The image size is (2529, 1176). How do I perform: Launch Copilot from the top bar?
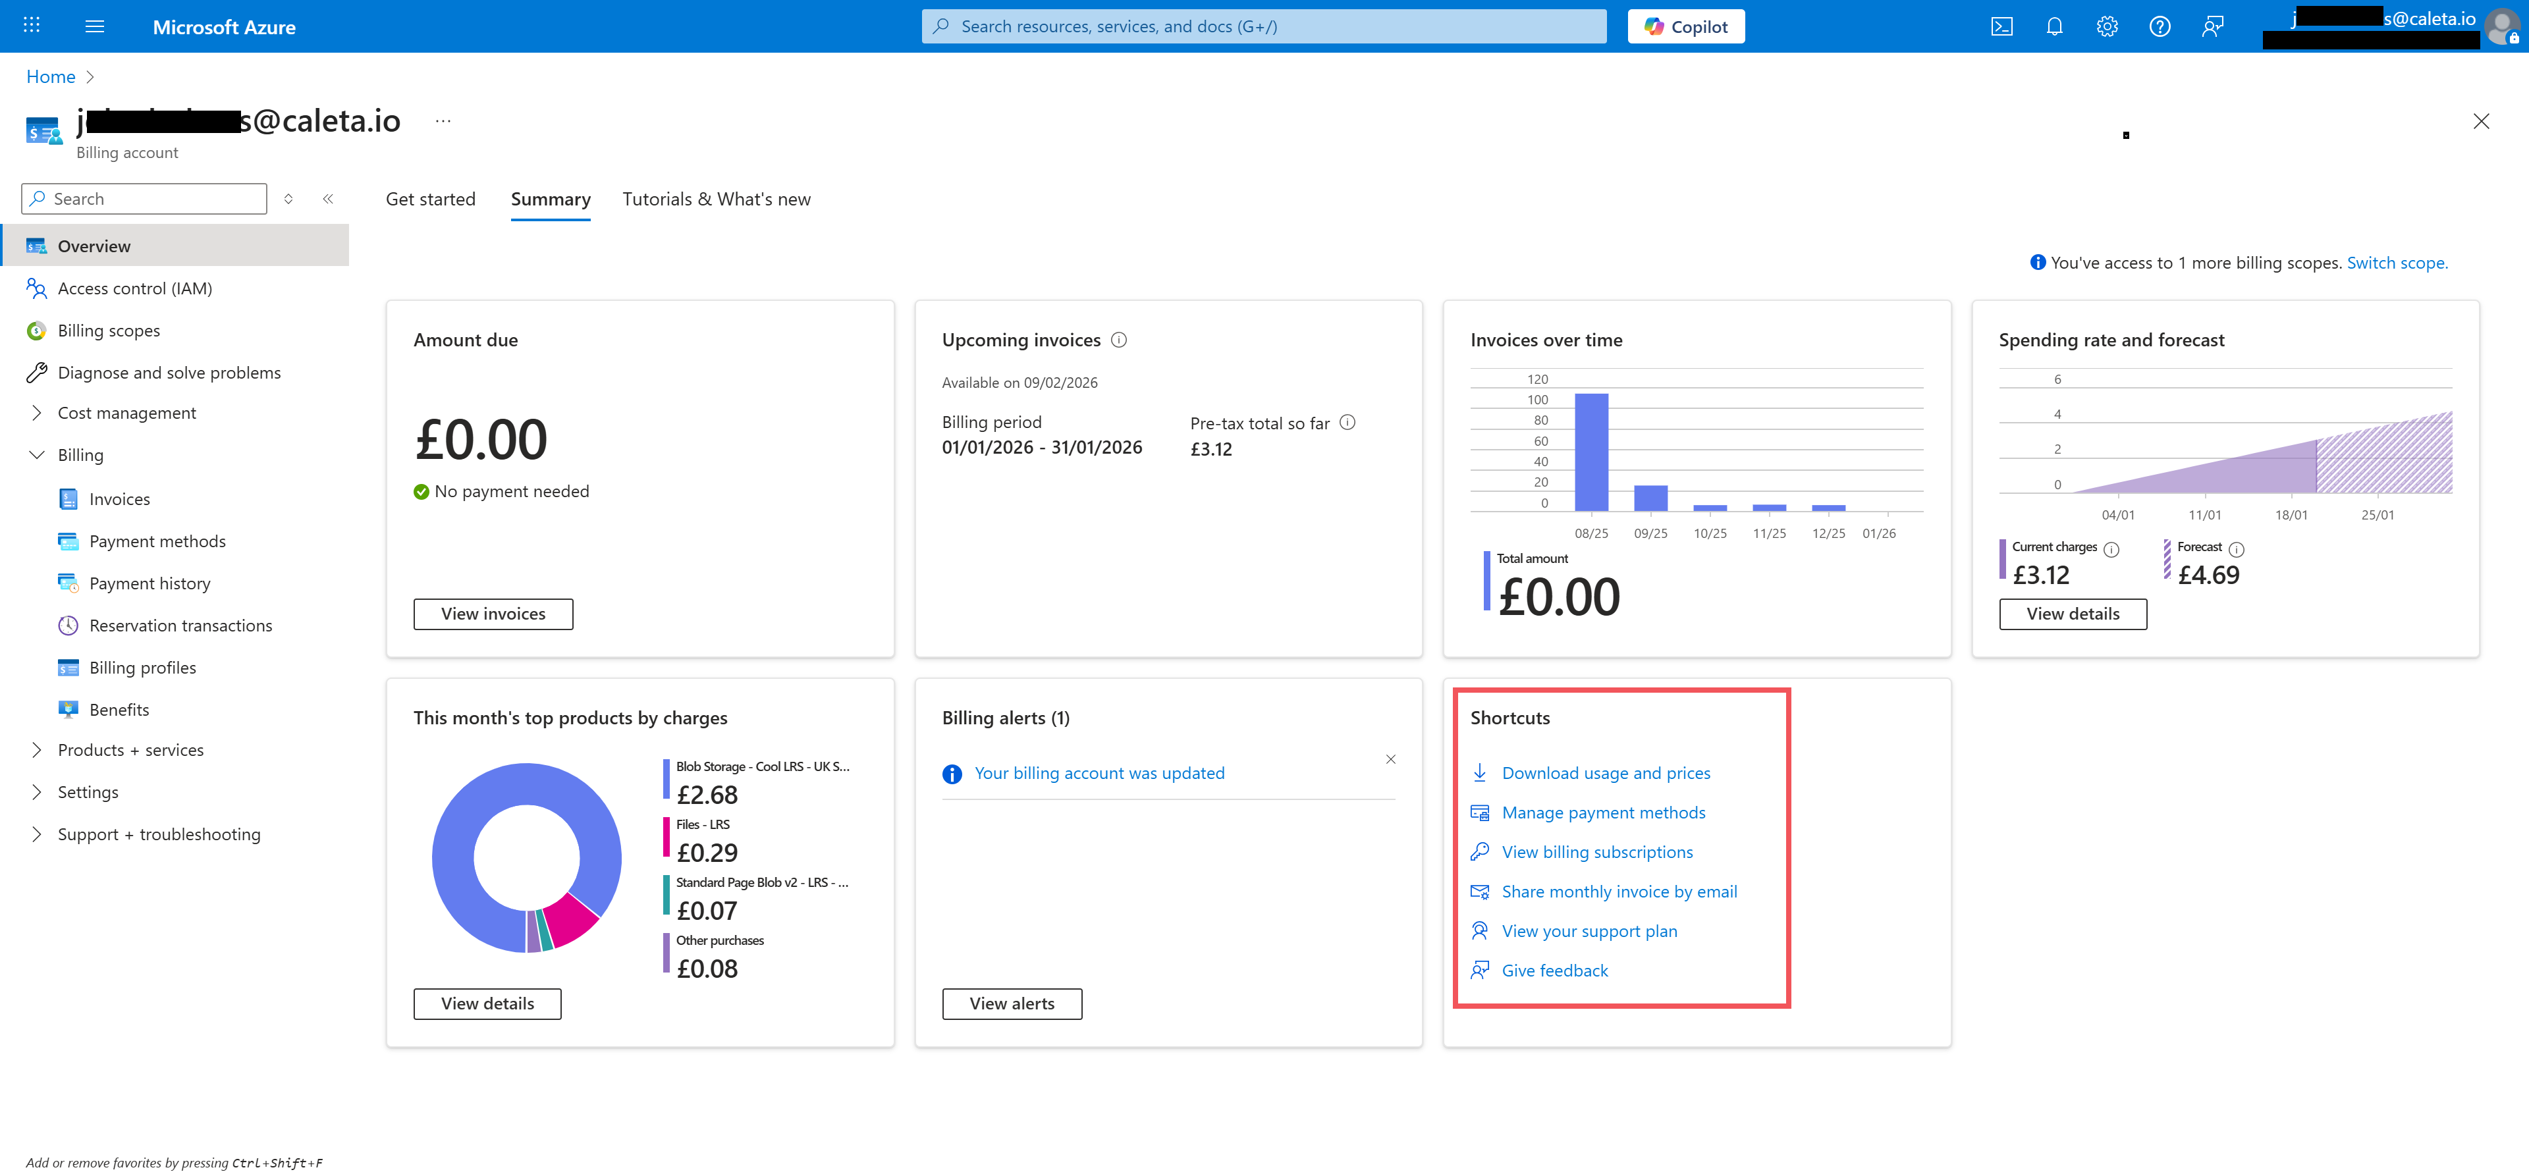pyautogui.click(x=1686, y=26)
